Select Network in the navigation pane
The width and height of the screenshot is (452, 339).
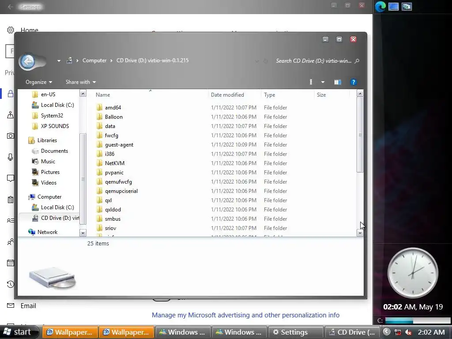47,232
